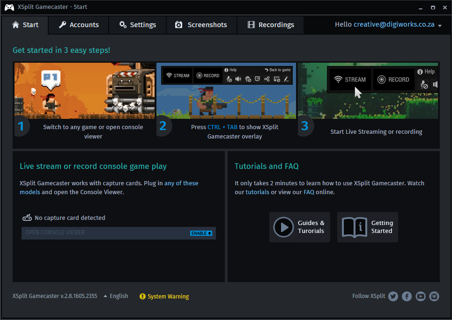Click the 'Tutorials and FAQ' heading
Image resolution: width=452 pixels, height=320 pixels.
point(267,166)
